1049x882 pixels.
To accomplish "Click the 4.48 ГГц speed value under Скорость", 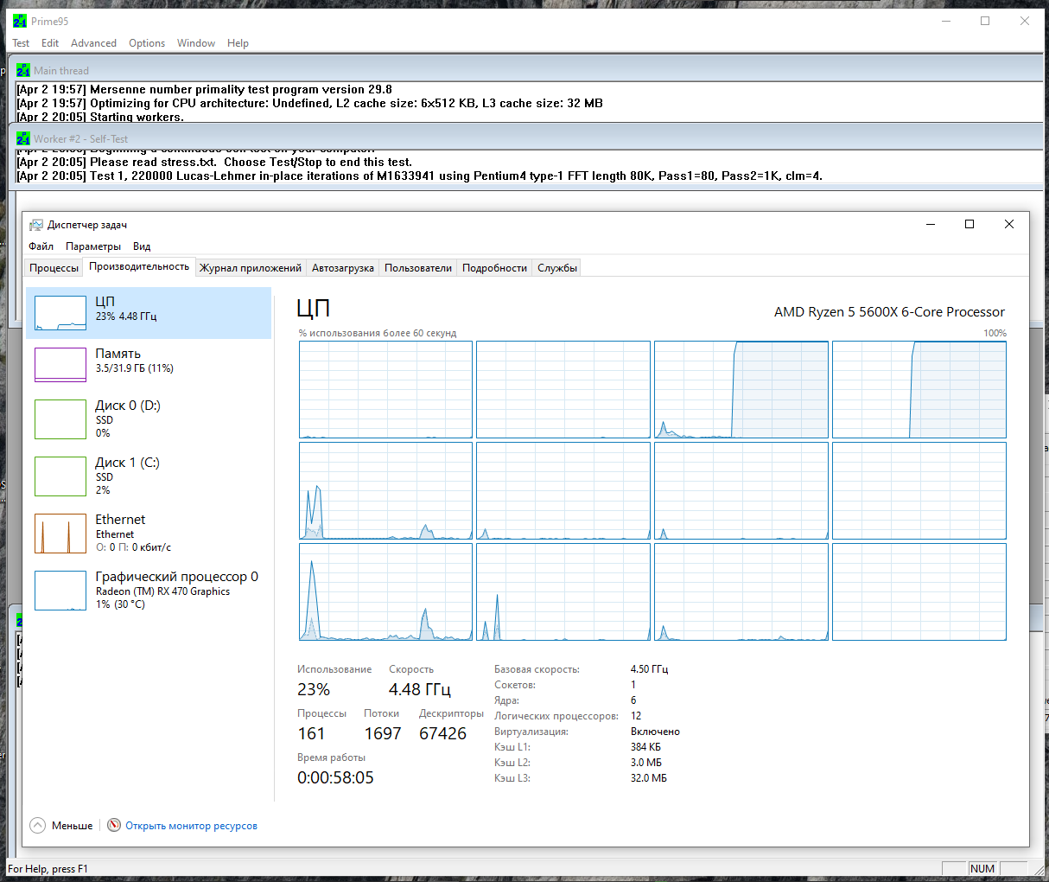I will point(419,689).
